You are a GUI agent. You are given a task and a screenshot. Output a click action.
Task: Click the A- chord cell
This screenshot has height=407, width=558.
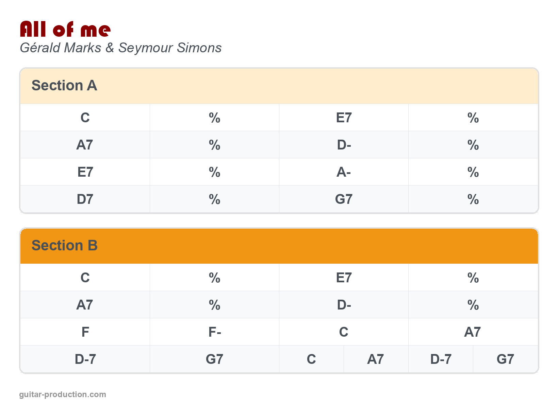(x=344, y=172)
